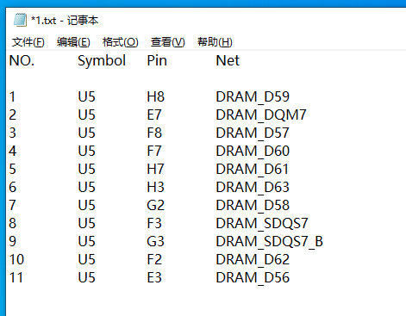
Task: Click the Pin header text
Action: pos(157,60)
